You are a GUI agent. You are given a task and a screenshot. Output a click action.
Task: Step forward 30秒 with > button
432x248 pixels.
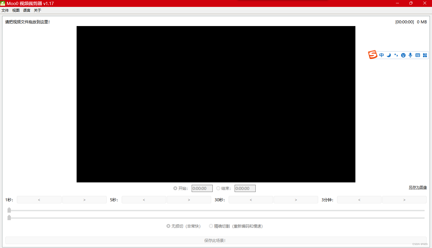click(x=296, y=200)
